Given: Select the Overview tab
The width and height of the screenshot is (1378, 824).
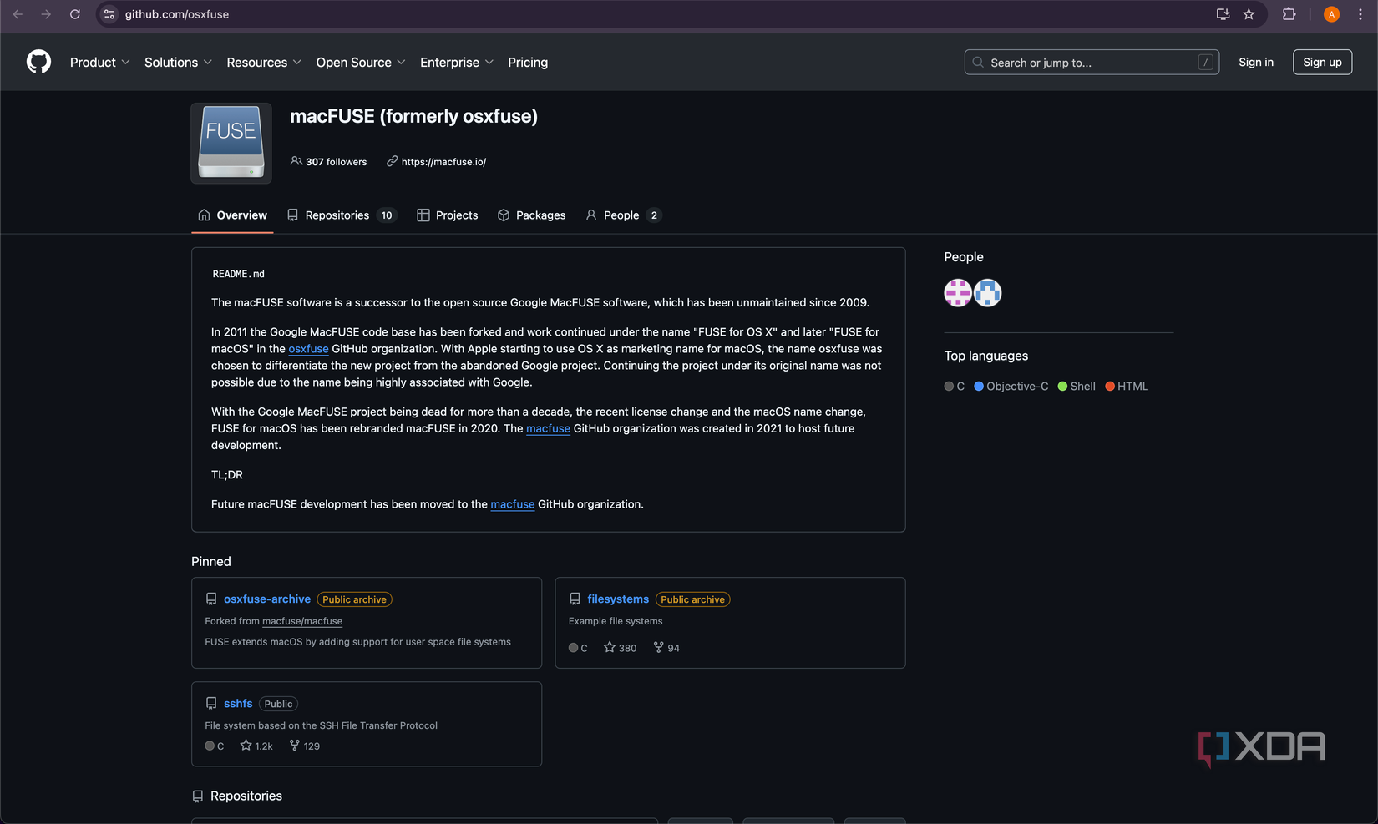Looking at the screenshot, I should pos(232,215).
